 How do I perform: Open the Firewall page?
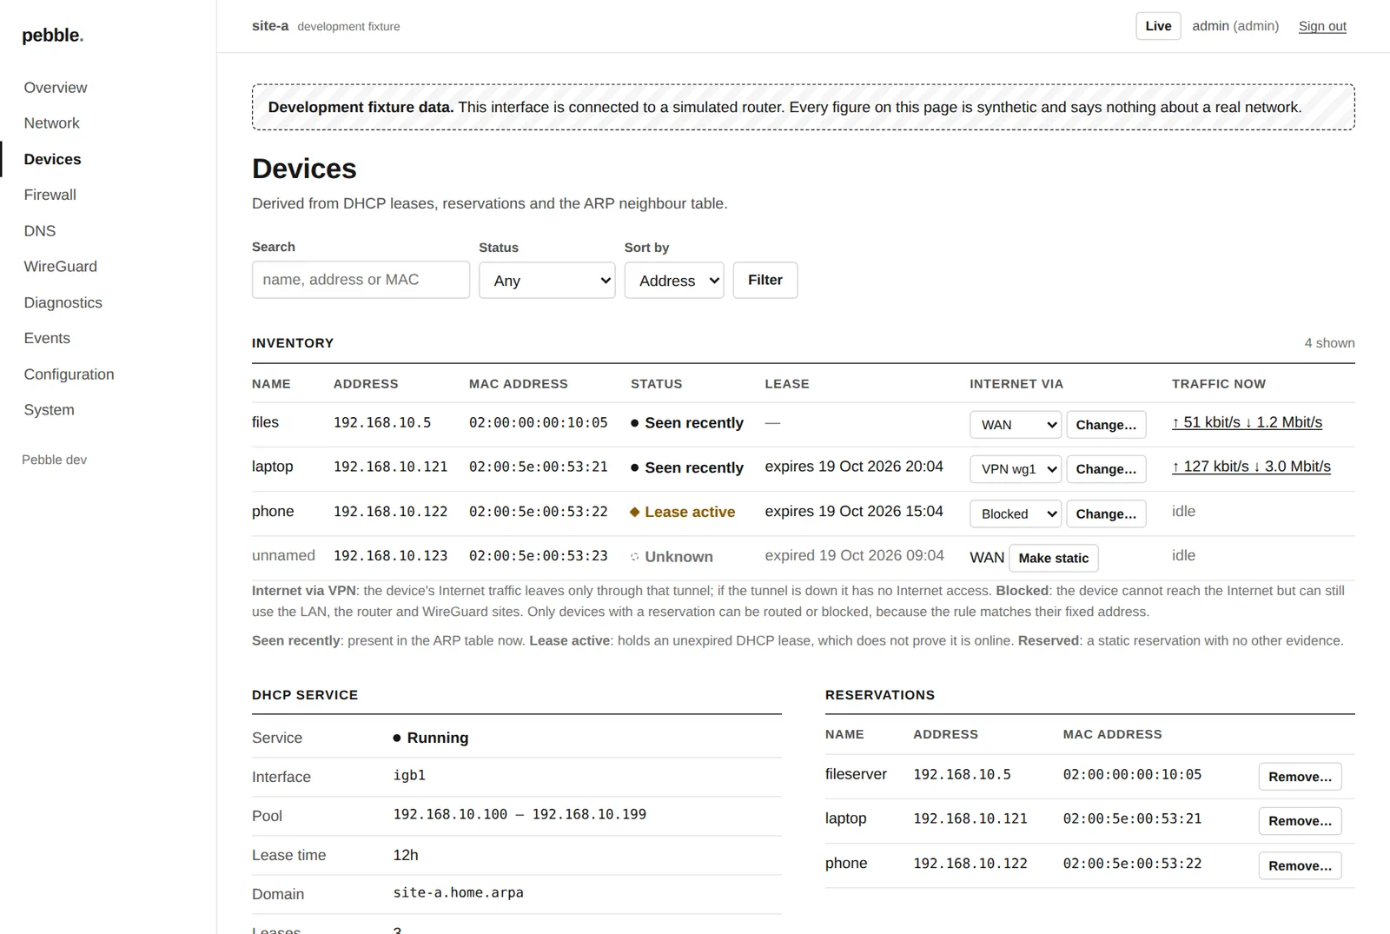coord(50,195)
